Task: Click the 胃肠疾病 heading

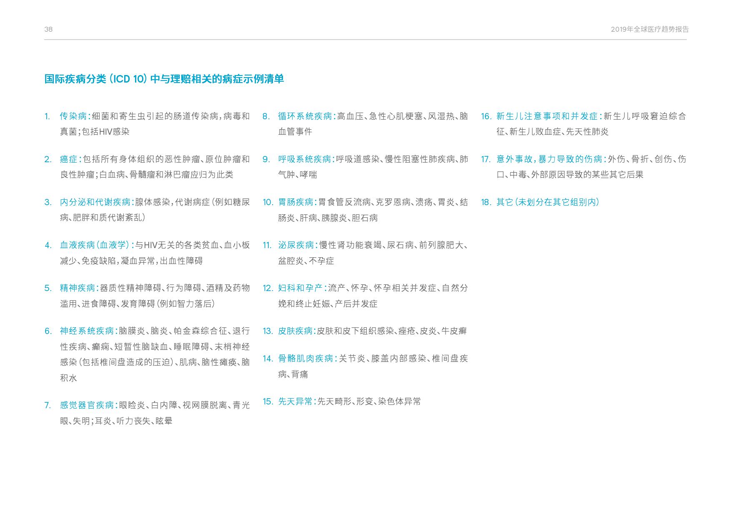Action: coord(295,202)
